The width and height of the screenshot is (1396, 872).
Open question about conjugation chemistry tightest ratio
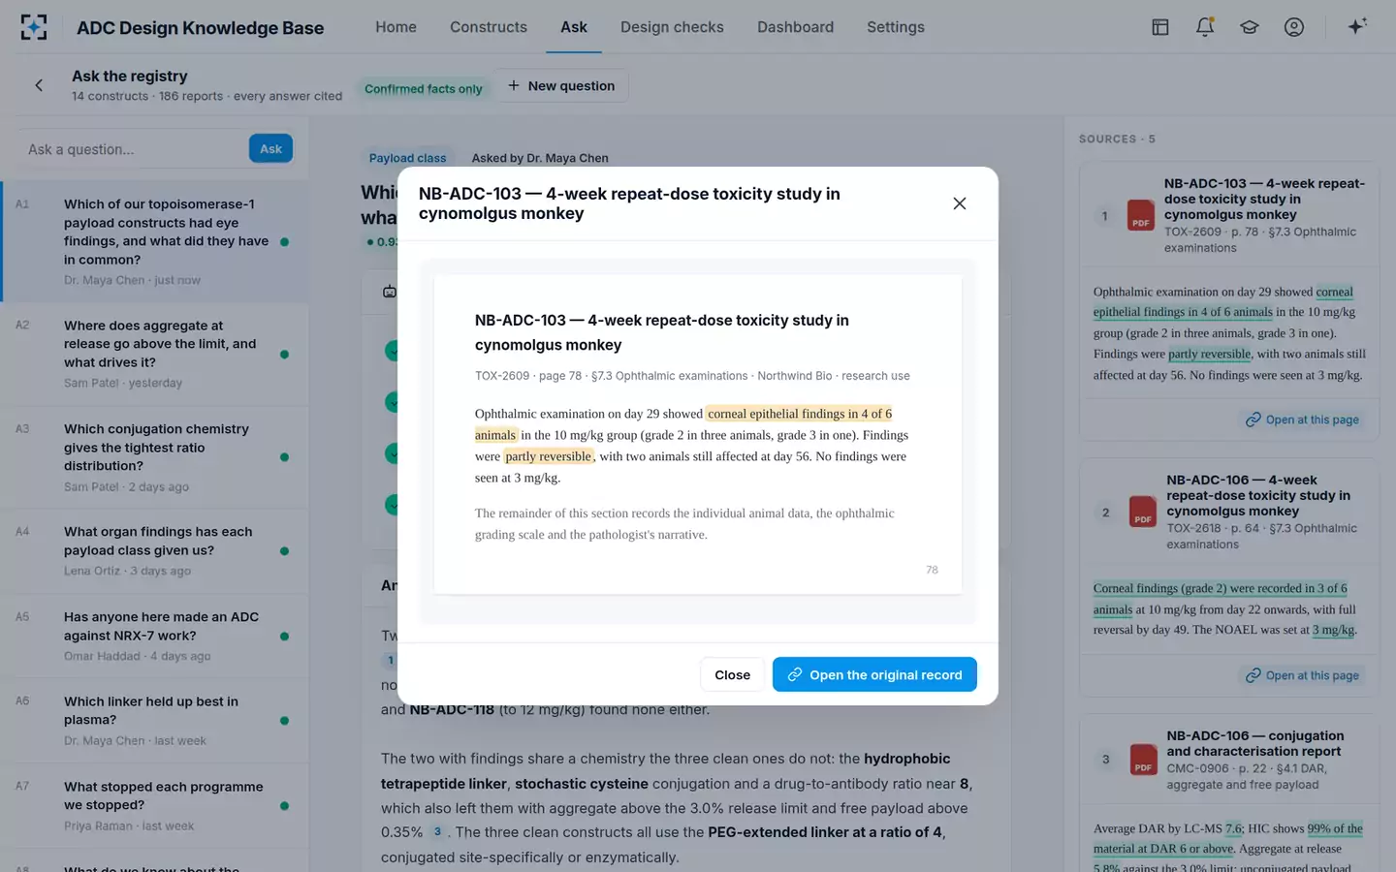pos(155,457)
